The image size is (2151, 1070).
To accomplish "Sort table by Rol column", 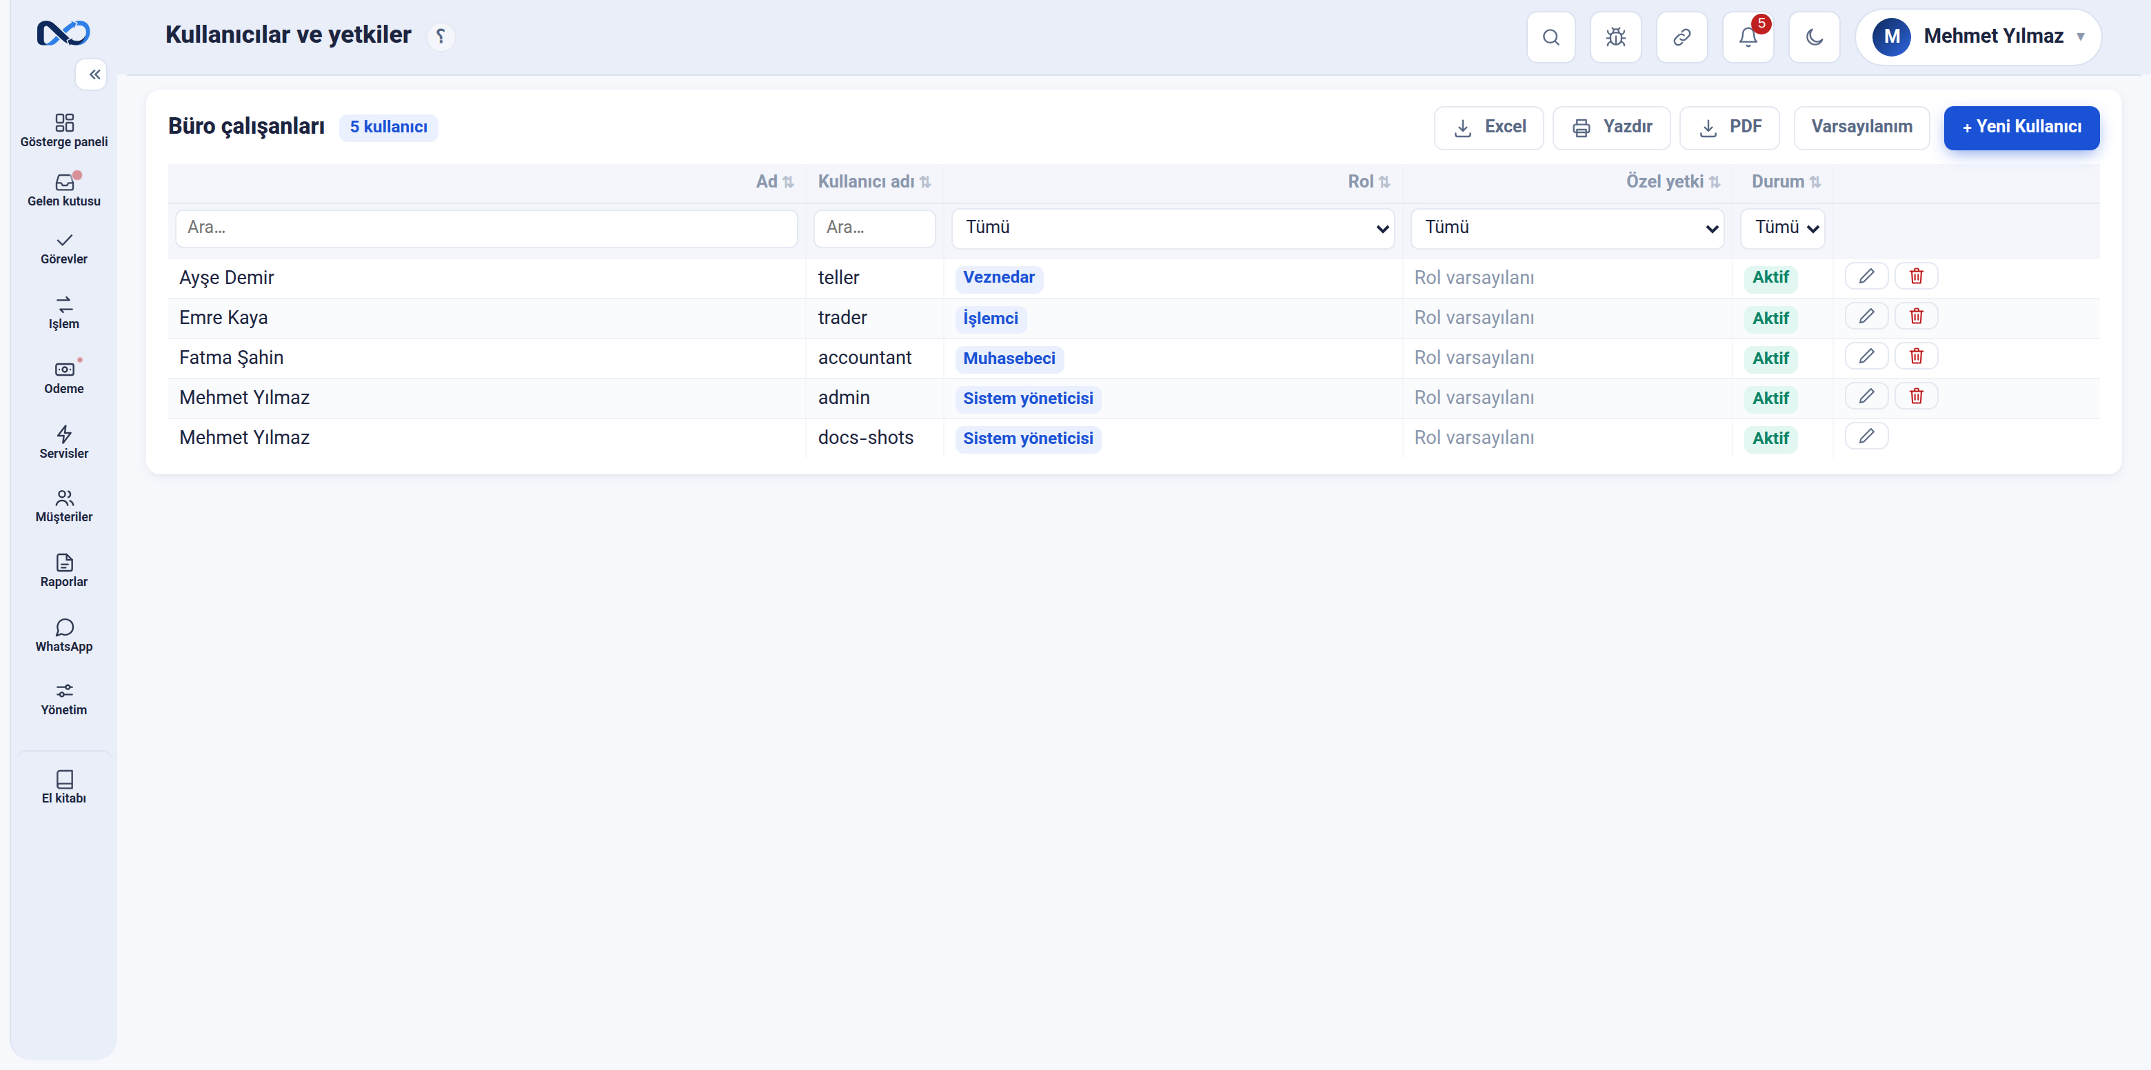I will [x=1369, y=182].
